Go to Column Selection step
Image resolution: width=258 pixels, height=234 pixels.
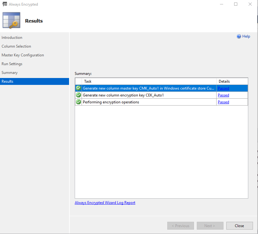point(16,46)
